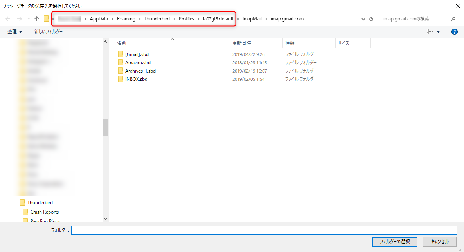Select Thunderbird in the address path

157,19
